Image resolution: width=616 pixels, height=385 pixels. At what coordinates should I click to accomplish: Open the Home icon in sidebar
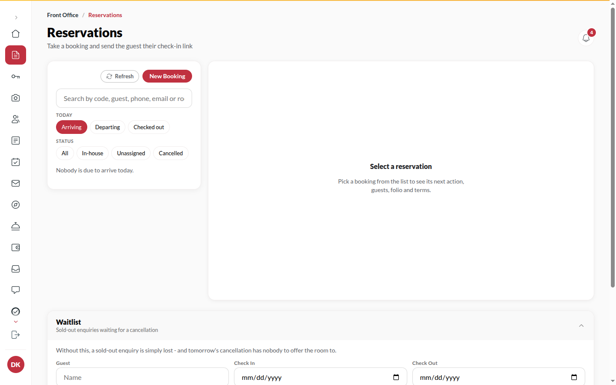[15, 34]
